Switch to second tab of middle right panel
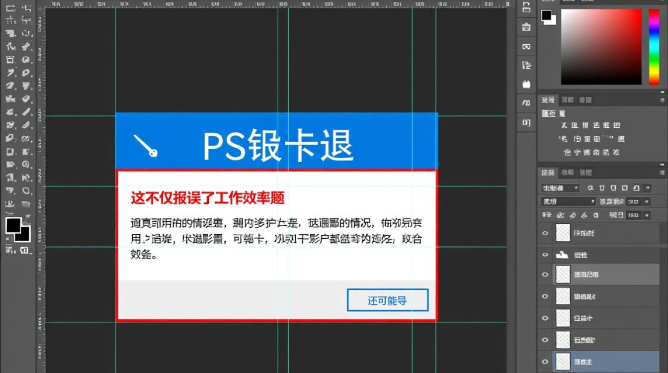 coord(567,99)
